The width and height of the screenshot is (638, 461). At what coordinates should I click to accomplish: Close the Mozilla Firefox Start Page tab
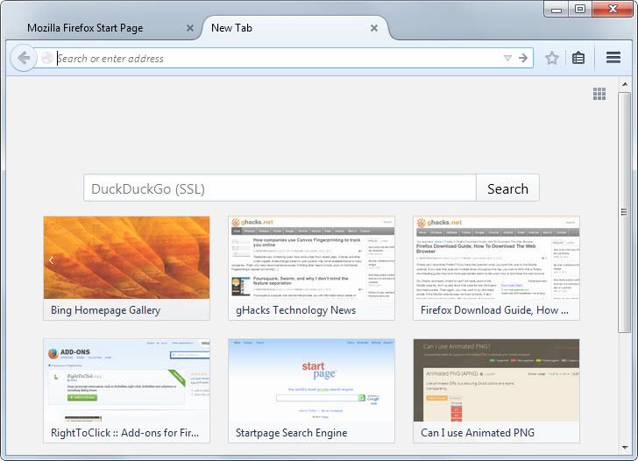coord(190,28)
